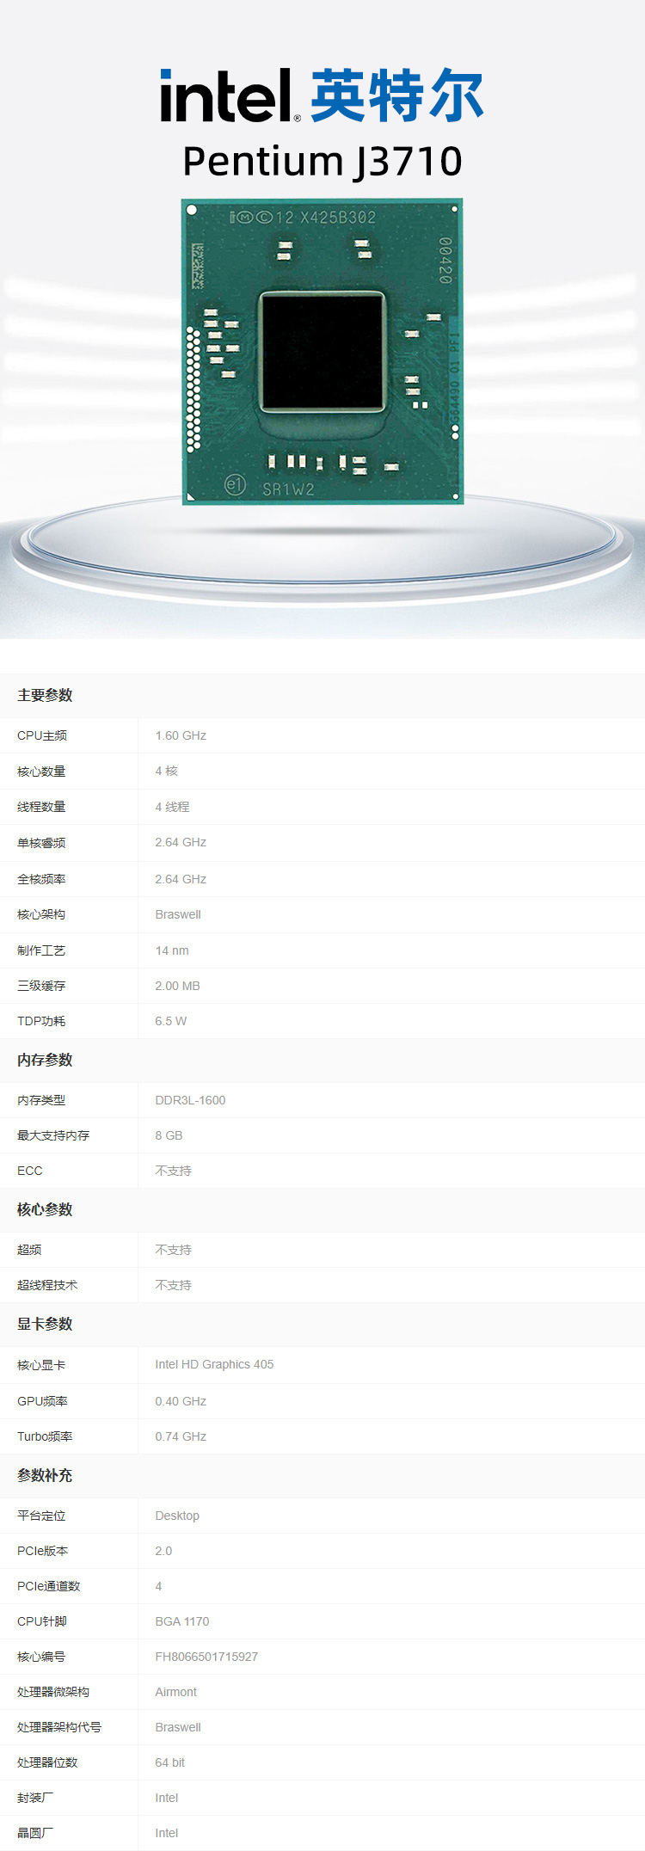Viewport: 645px width, 1851px height.
Task: Select the FH8066501715927 value
Action: 206,1657
